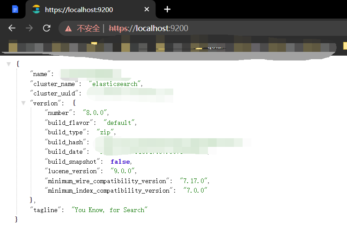Viewport: 347px width, 238px height.
Task: Go back using the back arrow
Action: [x=12, y=28]
